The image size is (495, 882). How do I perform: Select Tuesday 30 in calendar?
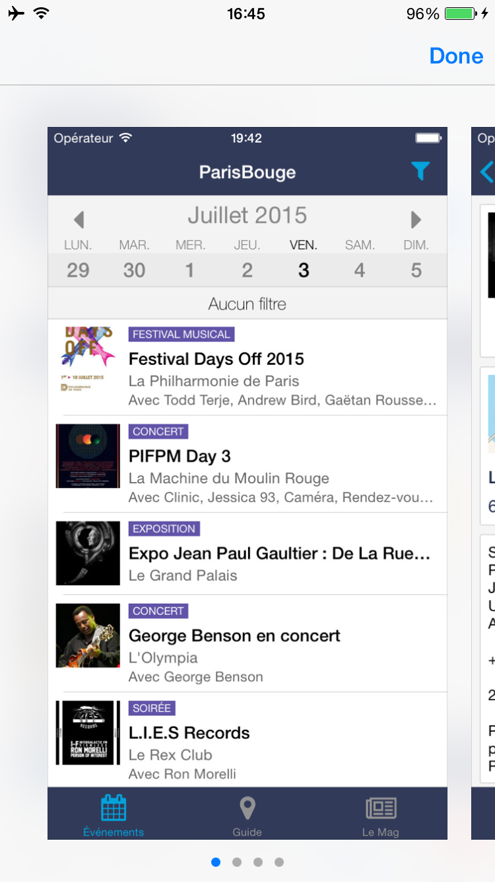tap(134, 270)
